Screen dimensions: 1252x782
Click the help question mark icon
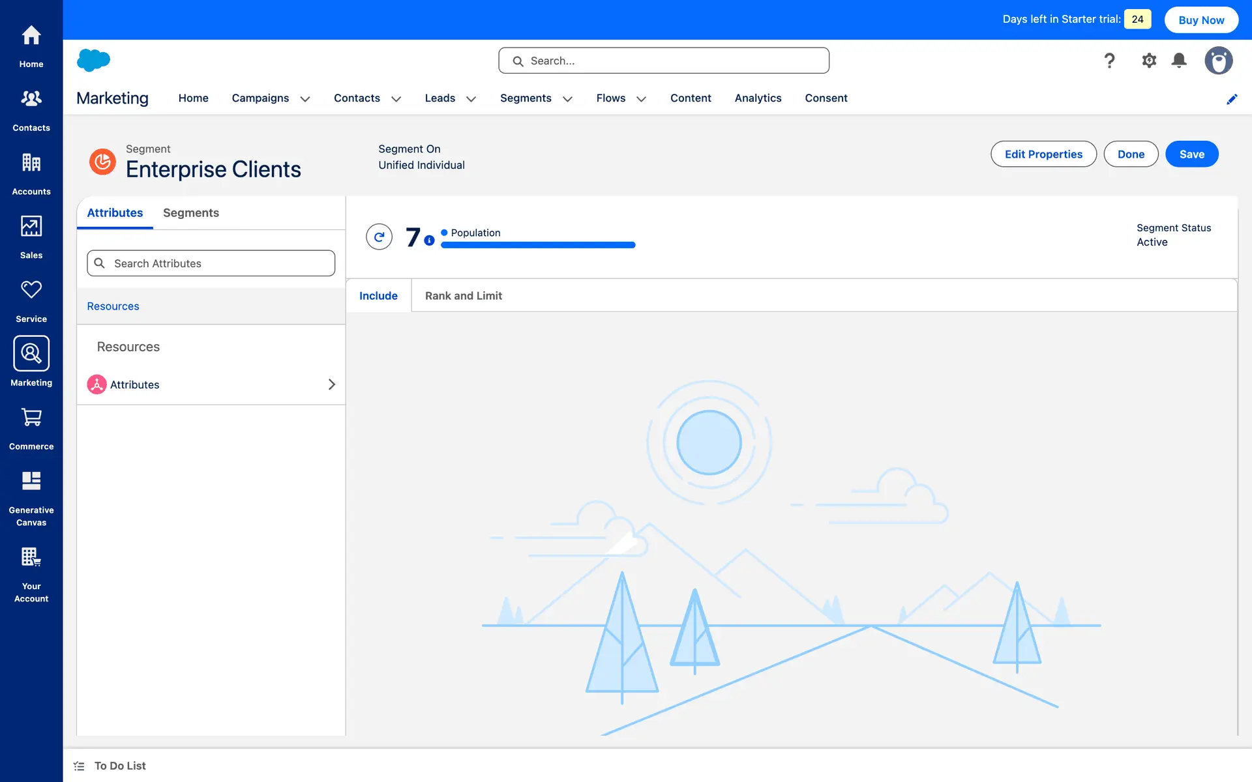1109,61
